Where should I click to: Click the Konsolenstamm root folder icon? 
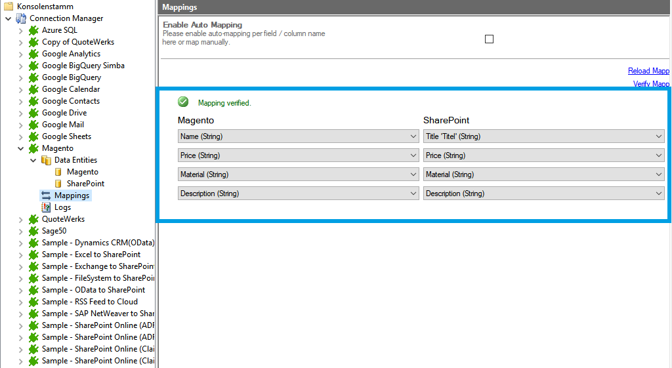click(9, 7)
